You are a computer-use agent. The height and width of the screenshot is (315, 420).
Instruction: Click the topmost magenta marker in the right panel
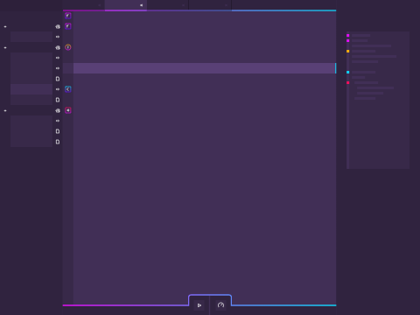coord(348,36)
